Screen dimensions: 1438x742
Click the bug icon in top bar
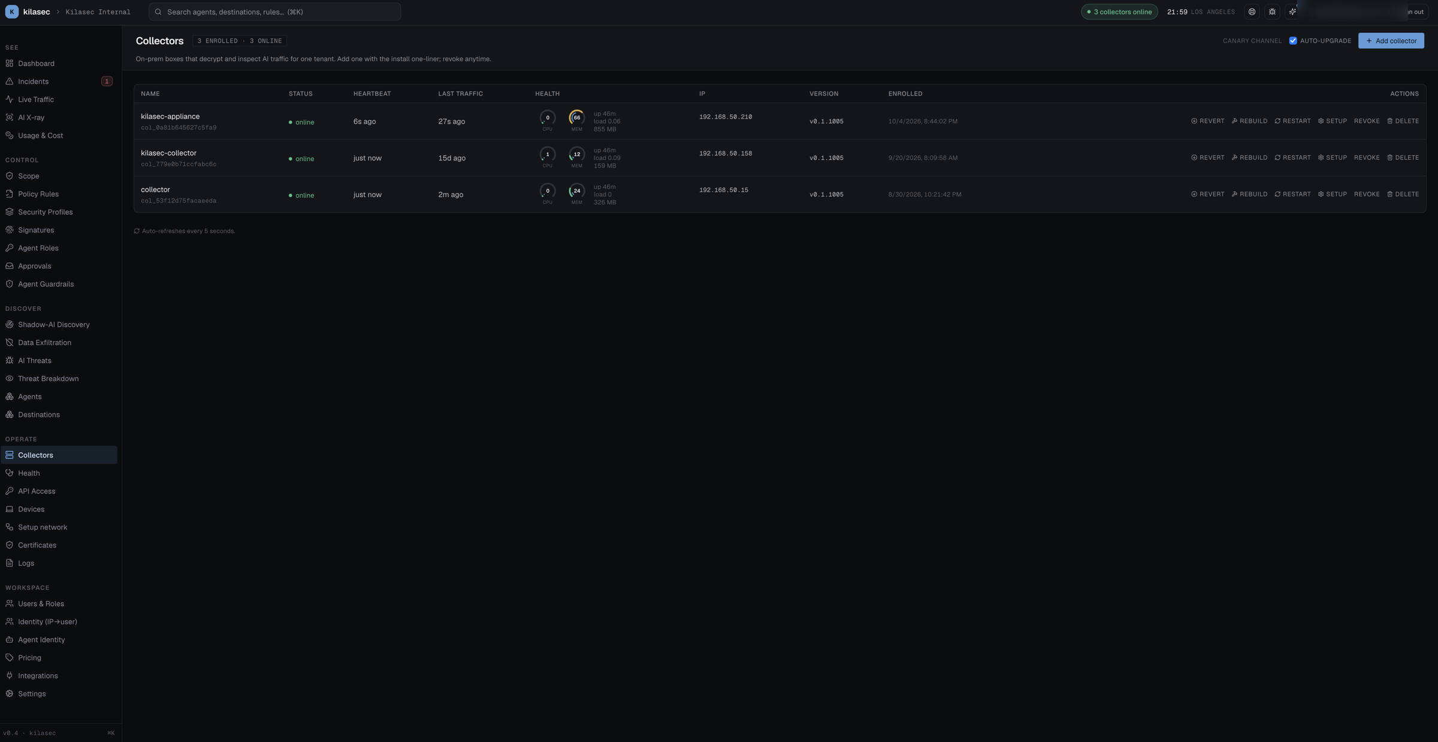coord(1272,11)
